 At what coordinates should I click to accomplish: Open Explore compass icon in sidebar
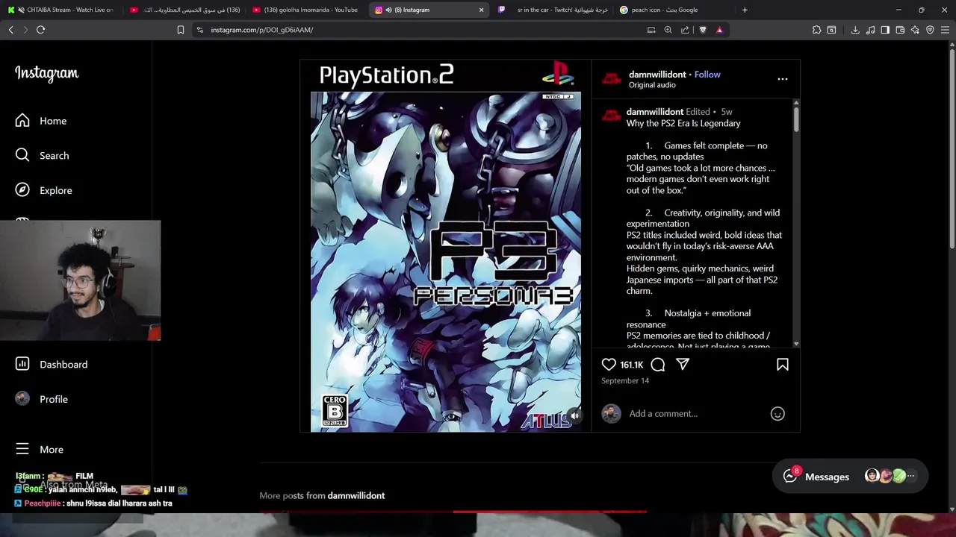pyautogui.click(x=22, y=190)
